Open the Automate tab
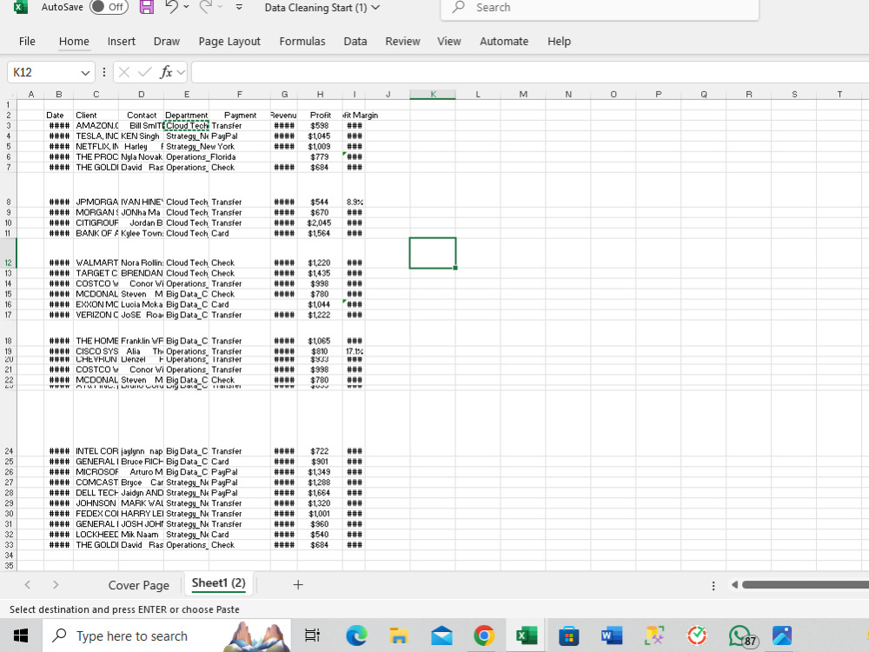The width and height of the screenshot is (869, 652). coord(504,42)
